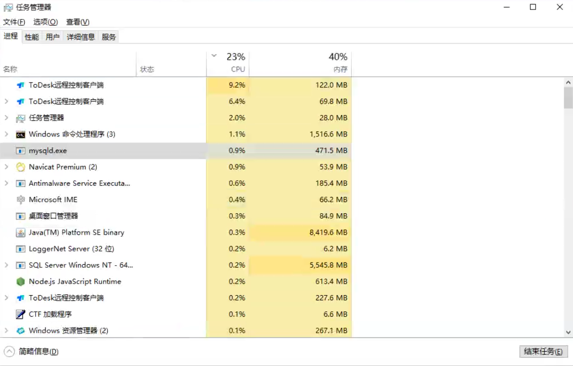Click the 185.4 MB memory value
The image size is (573, 366).
tap(331, 184)
